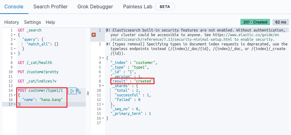Dismiss the red warning icon at output line 1
The height and width of the screenshot is (135, 291).
point(94,35)
